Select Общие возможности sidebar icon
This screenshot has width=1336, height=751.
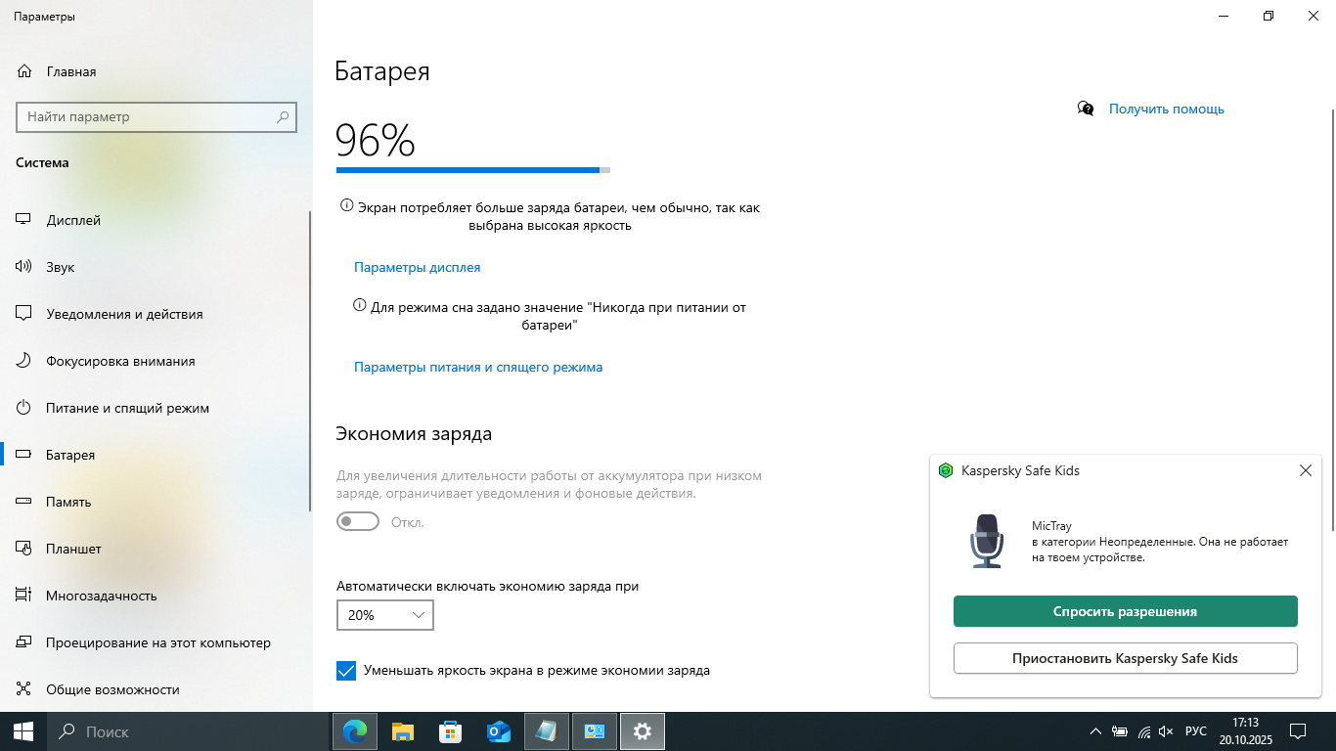(24, 689)
